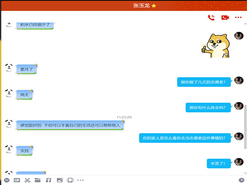The width and height of the screenshot is (247, 185).
Task: Click the message about 你的家人是怎么看
Action: pos(185,138)
